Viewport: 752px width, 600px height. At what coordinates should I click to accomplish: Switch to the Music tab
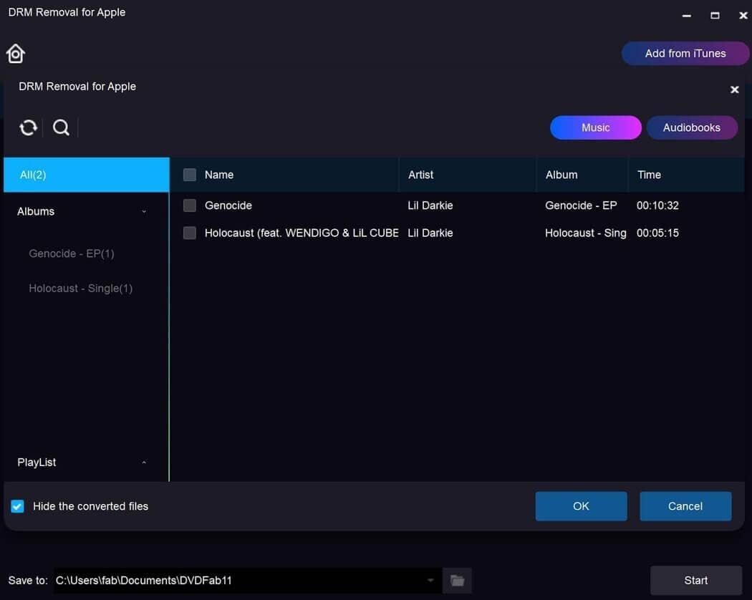coord(596,127)
